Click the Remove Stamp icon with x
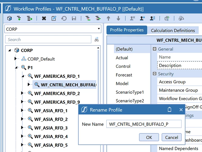Viewport: 202px width, 152px height. [x=132, y=18]
